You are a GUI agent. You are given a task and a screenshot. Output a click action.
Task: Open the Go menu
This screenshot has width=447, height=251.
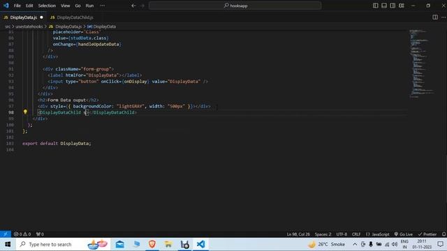[x=78, y=6]
